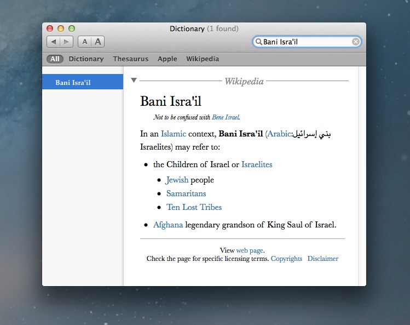The image size is (410, 325).
Task: Open the Bene Israel link
Action: click(x=226, y=117)
